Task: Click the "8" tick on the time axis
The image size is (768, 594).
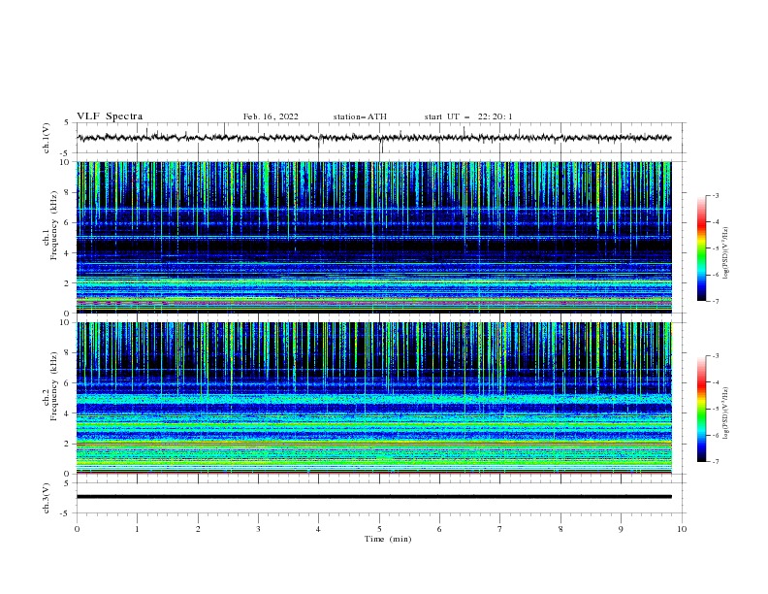Action: point(560,529)
